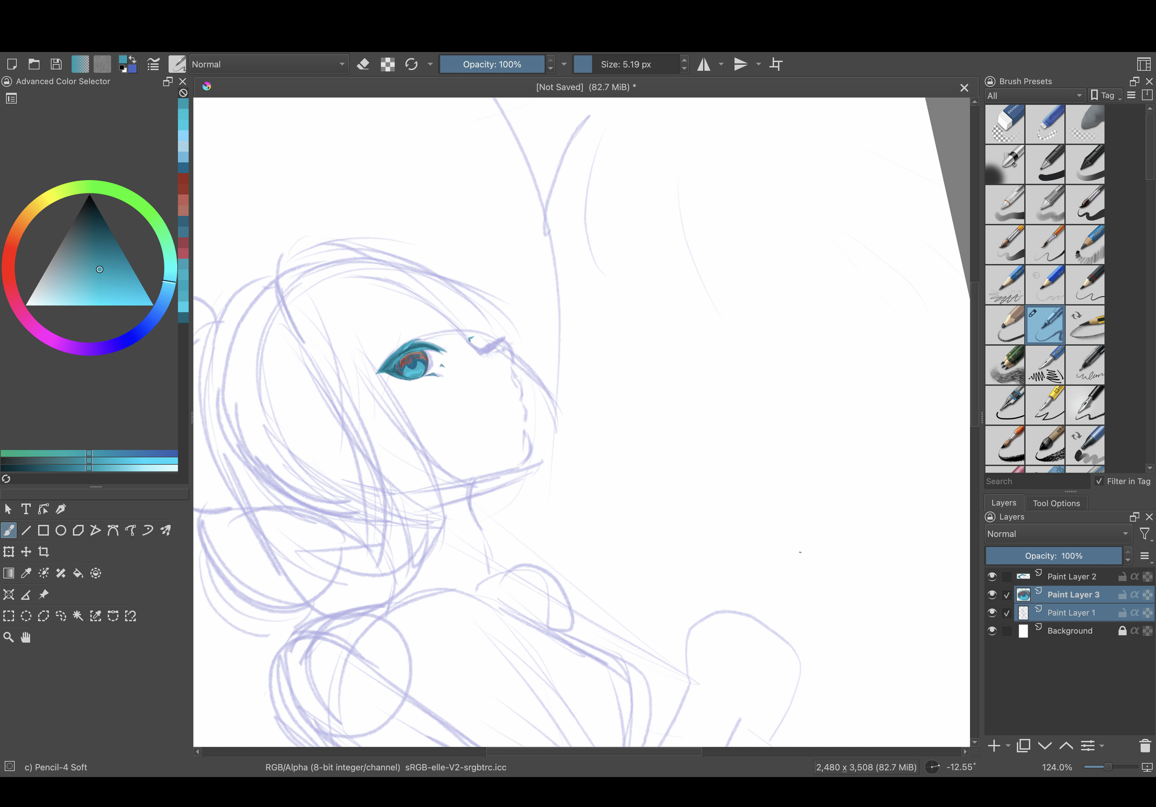Hide the Background layer eye
The height and width of the screenshot is (807, 1156).
pos(992,631)
